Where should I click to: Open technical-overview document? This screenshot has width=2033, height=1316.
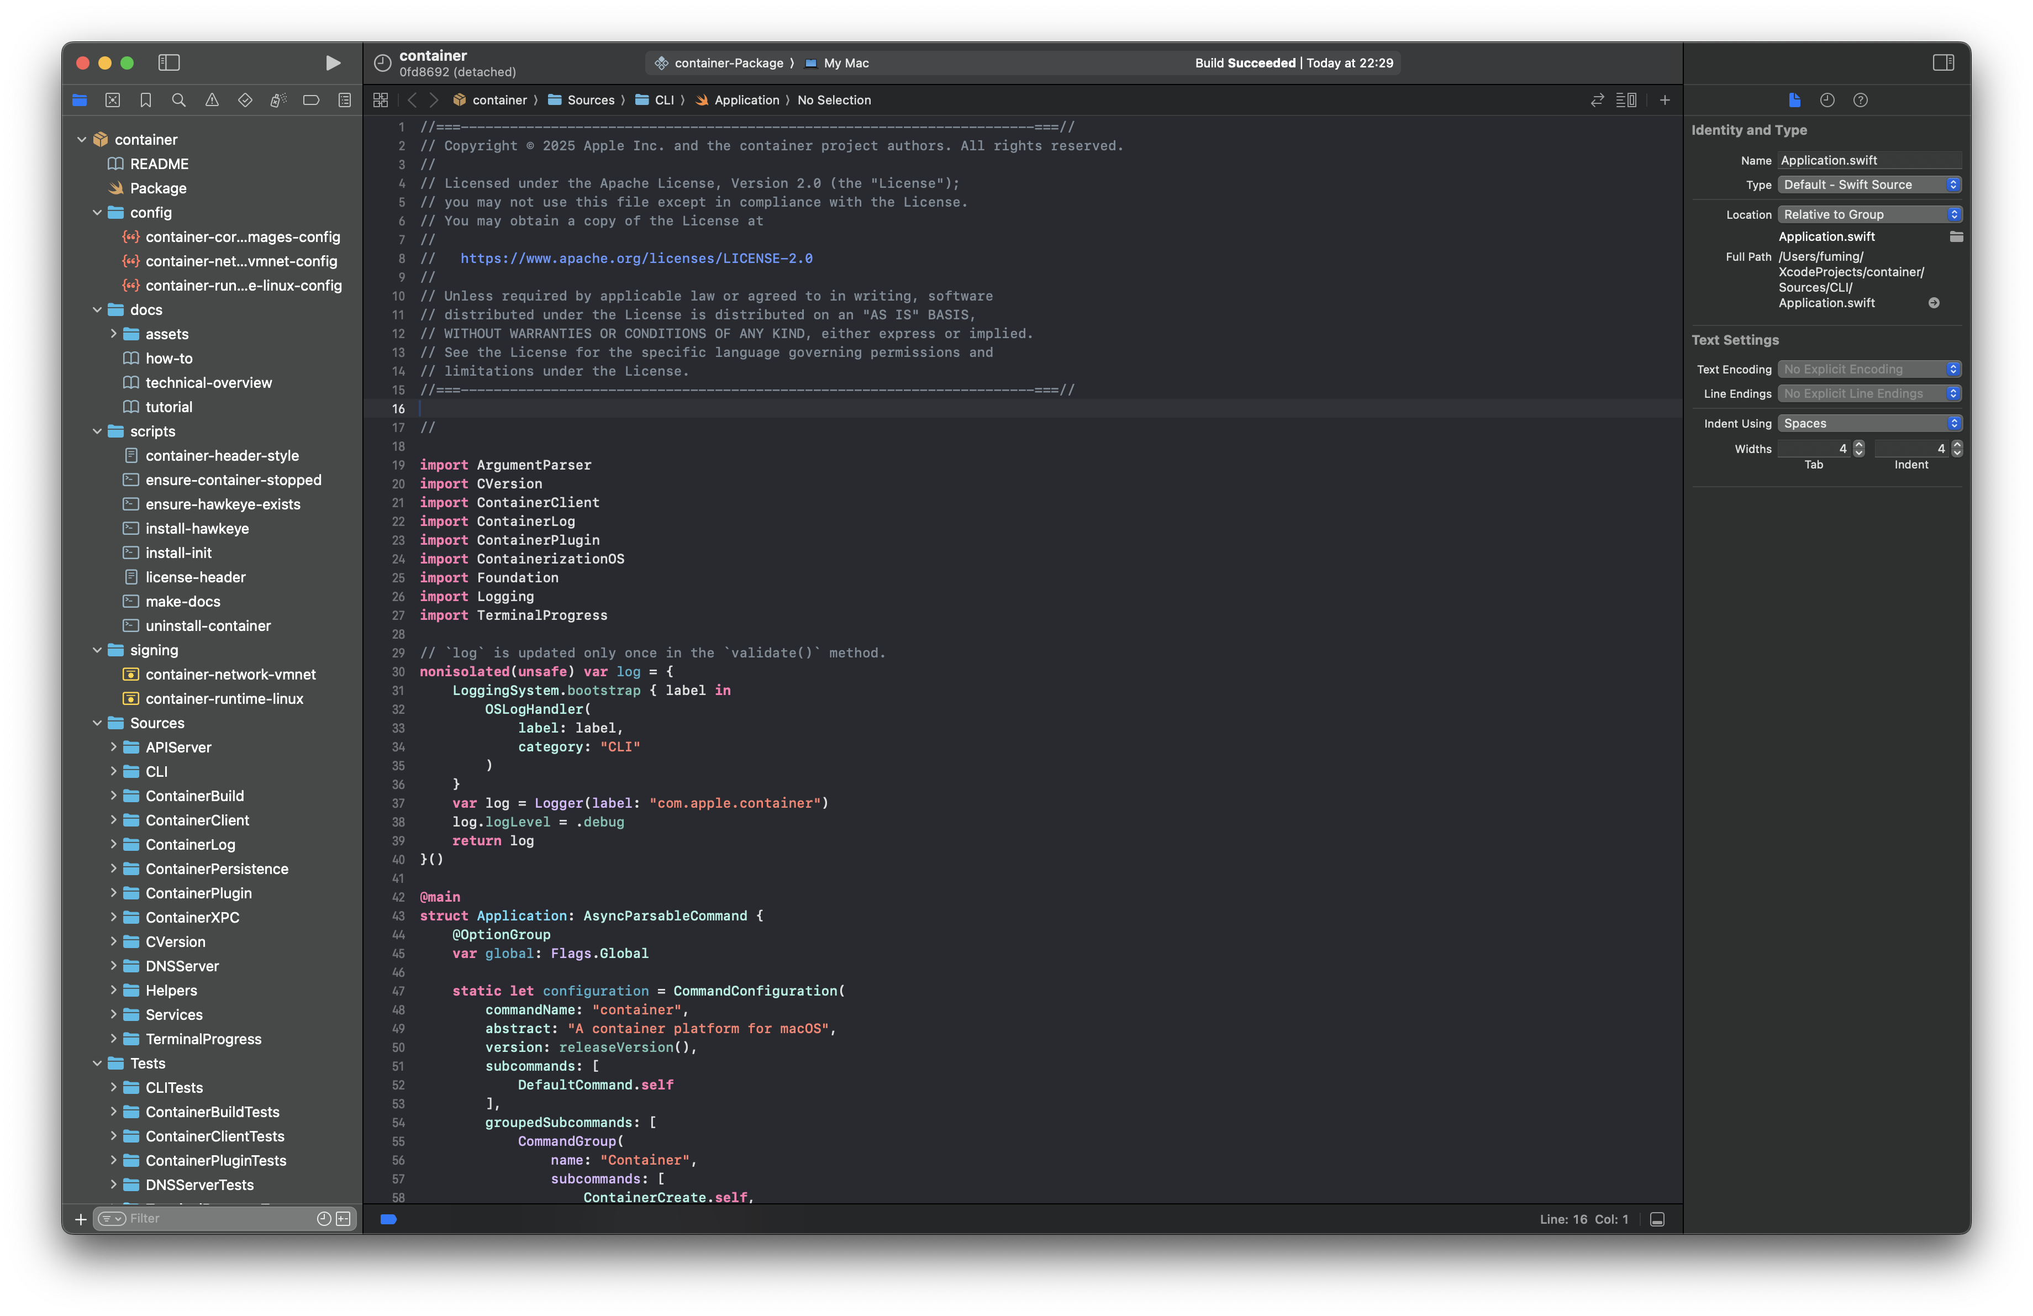tap(208, 382)
